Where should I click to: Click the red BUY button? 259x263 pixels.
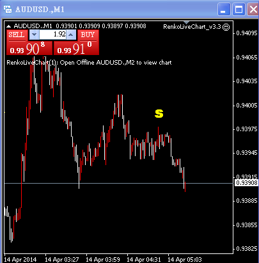(88, 35)
